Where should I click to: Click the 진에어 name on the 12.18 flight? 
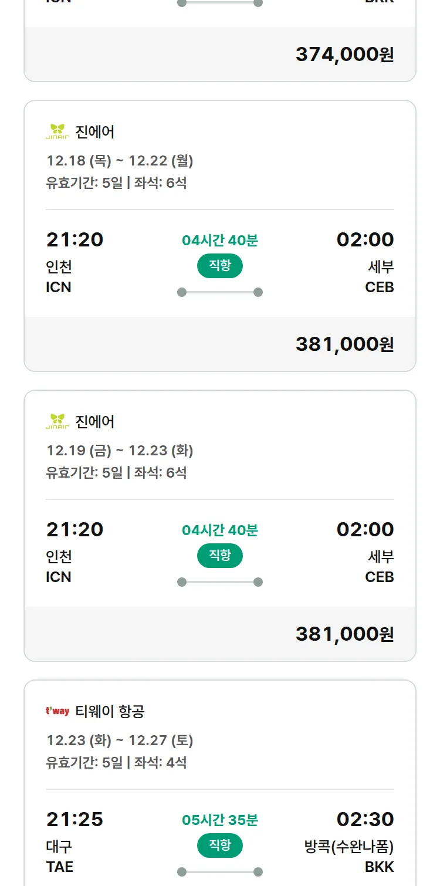coord(95,131)
